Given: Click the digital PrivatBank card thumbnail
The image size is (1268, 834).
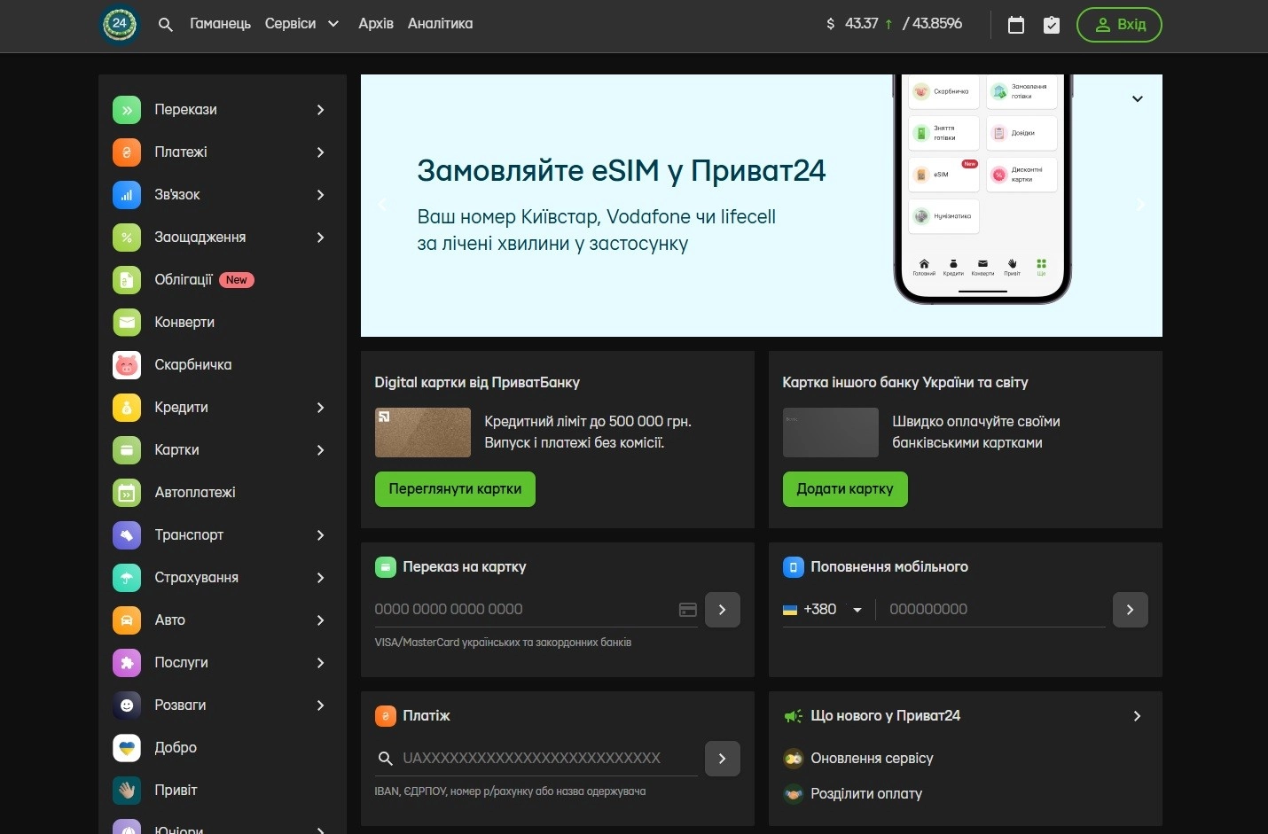Looking at the screenshot, I should tap(423, 433).
